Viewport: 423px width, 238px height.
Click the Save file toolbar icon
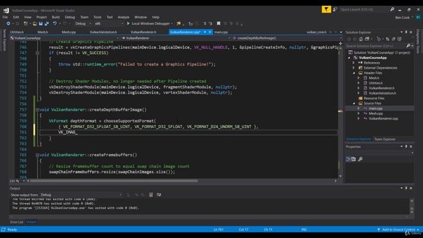[x=41, y=24]
